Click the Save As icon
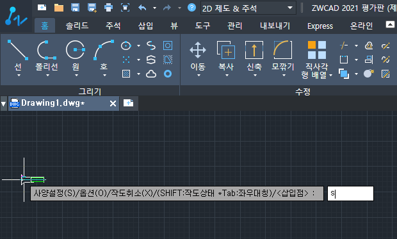The height and width of the screenshot is (239, 397). point(92,8)
